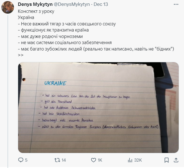Click the tweet text starting with Конспект з уроку

36,11
